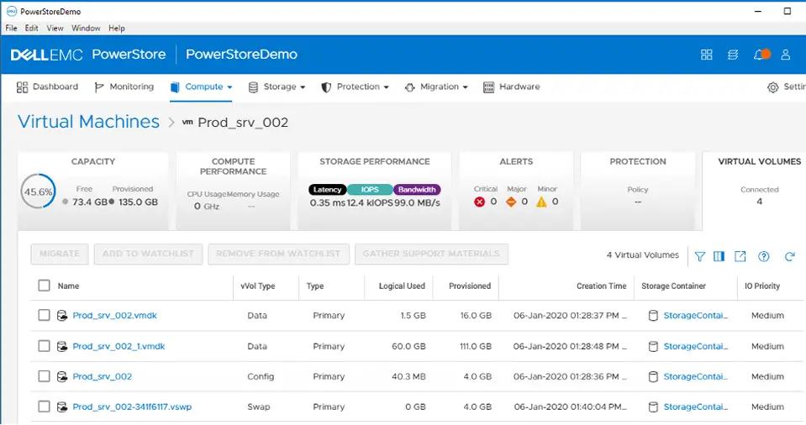Click the export table icon
The width and height of the screenshot is (806, 425).
740,256
